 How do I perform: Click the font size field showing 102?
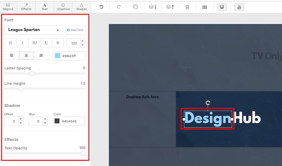pos(73,43)
